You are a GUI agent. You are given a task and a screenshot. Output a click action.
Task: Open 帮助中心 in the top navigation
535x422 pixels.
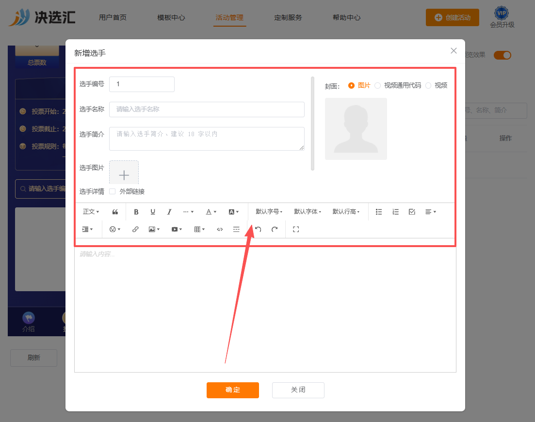347,17
